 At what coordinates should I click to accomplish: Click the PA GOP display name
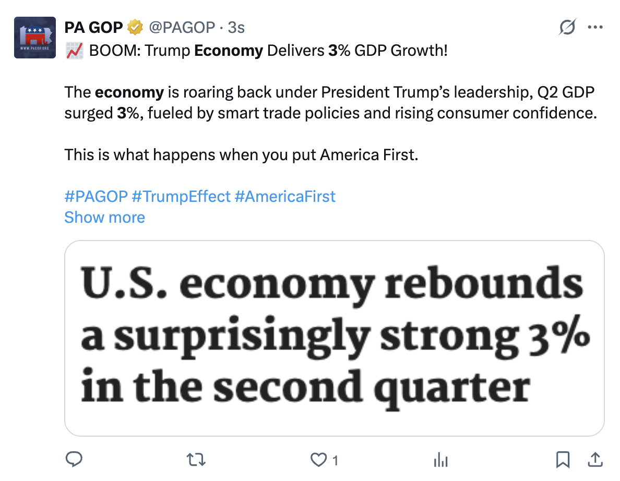94,27
